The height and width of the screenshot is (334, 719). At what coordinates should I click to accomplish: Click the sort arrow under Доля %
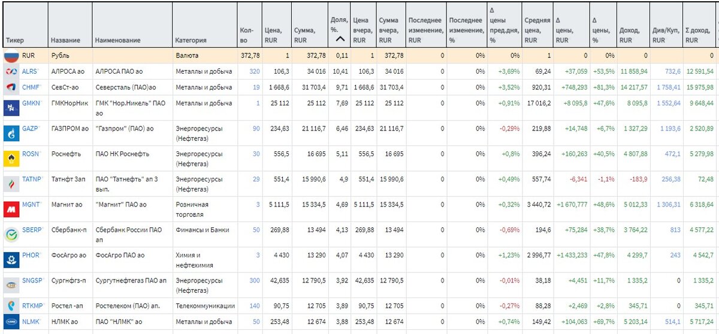coord(340,40)
